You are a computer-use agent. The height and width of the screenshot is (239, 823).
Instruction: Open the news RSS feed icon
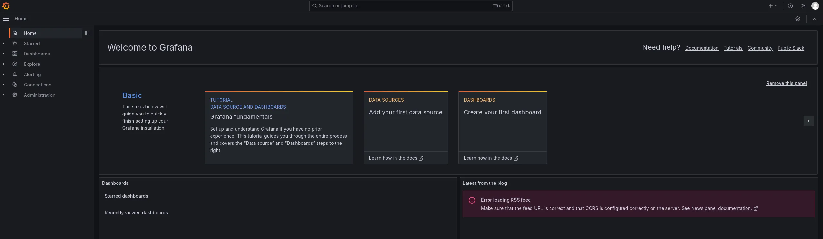[x=803, y=6]
